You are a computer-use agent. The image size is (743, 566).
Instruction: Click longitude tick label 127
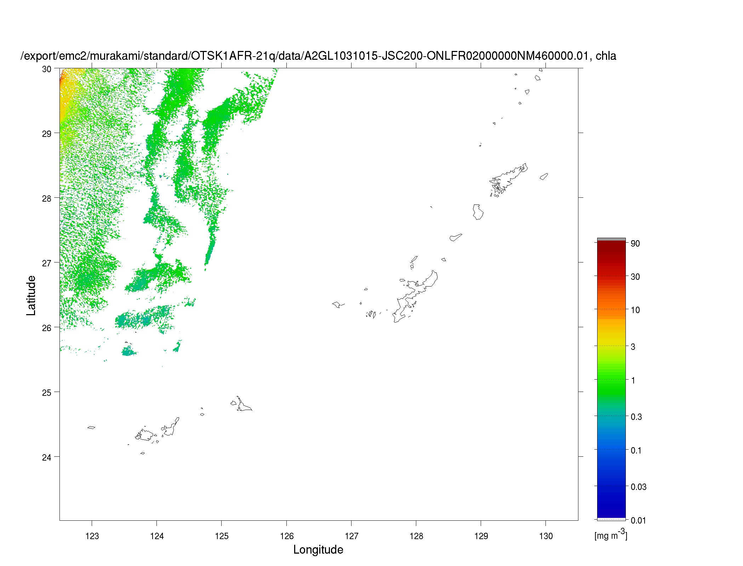click(352, 536)
